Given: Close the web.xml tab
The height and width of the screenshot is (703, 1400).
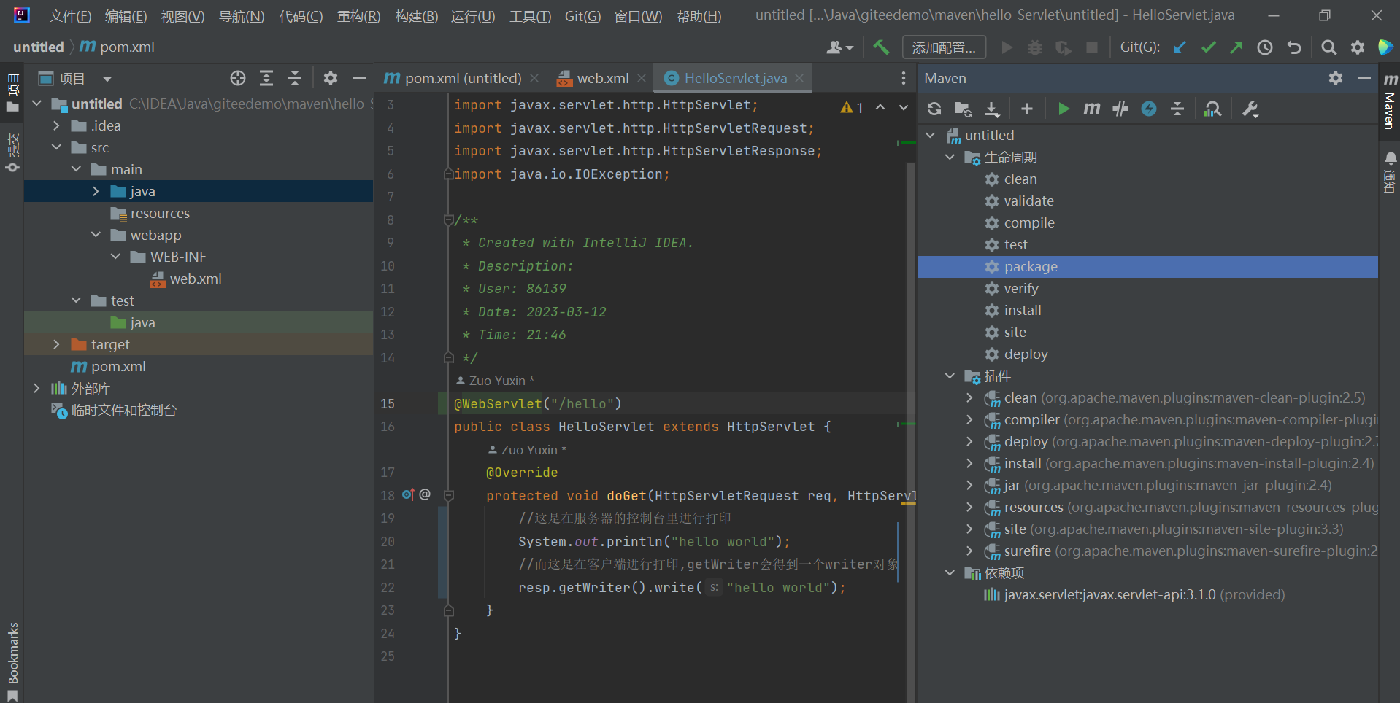Looking at the screenshot, I should click(642, 78).
